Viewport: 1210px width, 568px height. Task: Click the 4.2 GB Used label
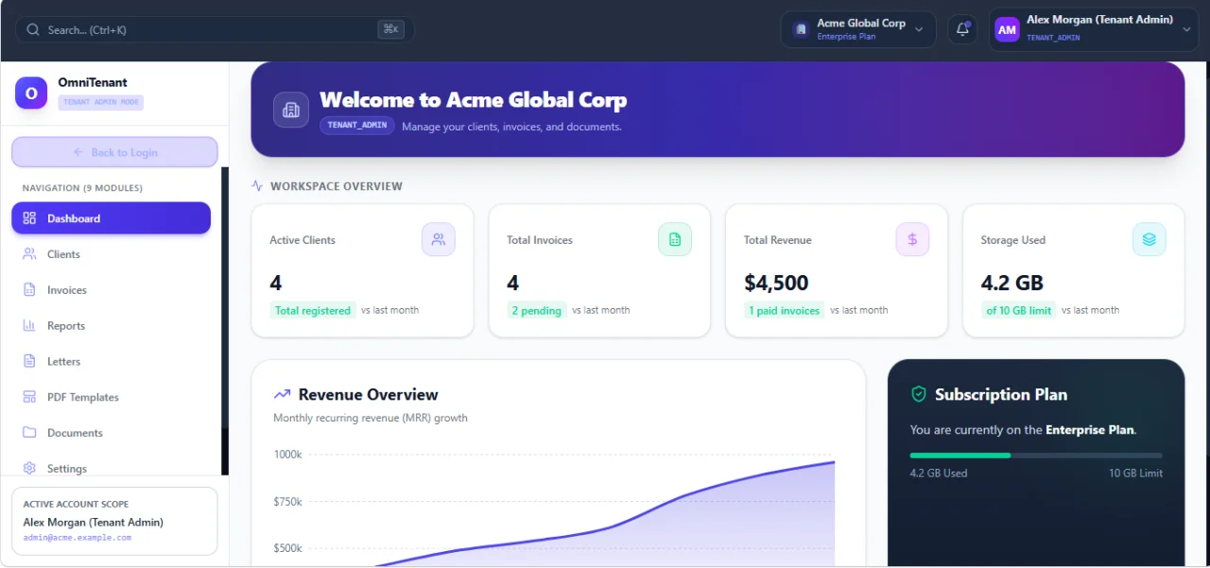tap(939, 473)
